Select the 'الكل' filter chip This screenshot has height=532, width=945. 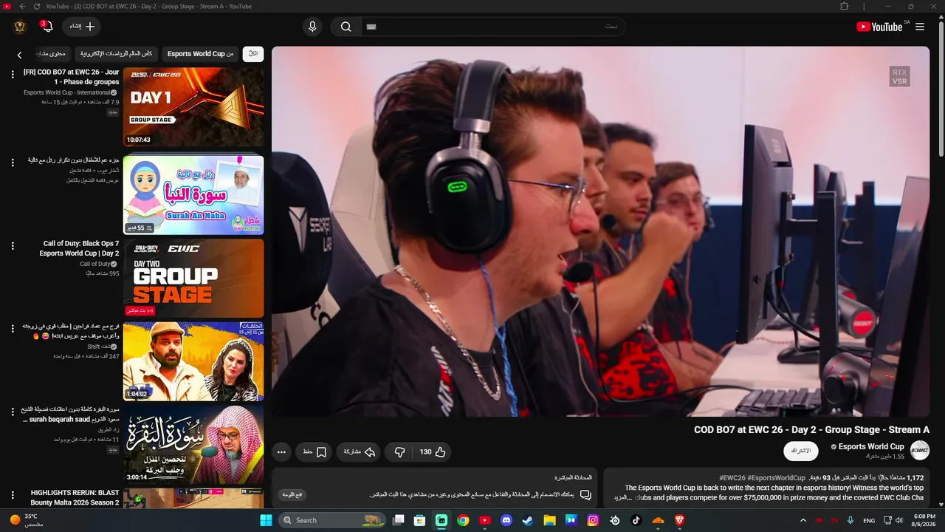pos(253,54)
